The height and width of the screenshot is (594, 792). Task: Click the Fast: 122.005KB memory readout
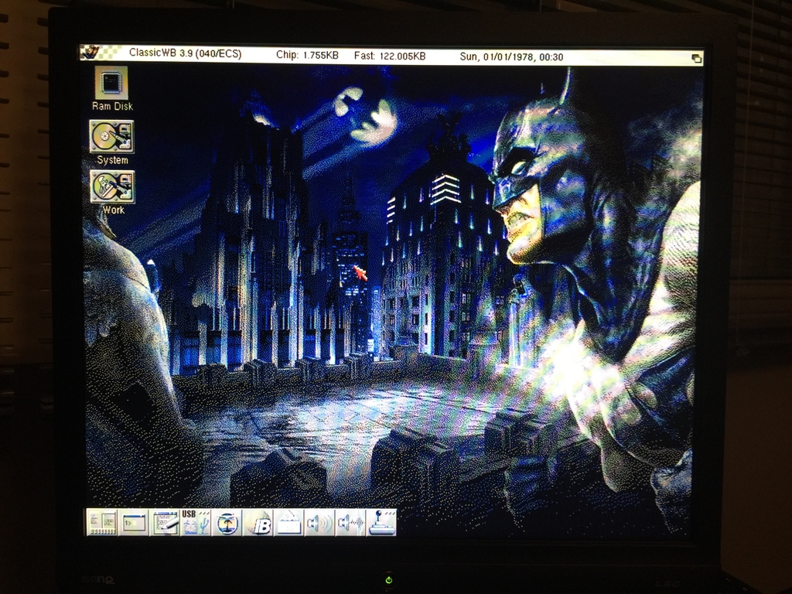(x=390, y=56)
